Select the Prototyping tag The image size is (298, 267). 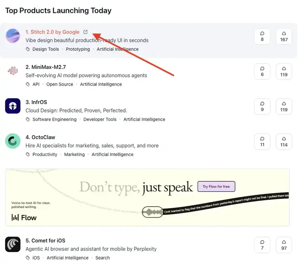(x=78, y=49)
